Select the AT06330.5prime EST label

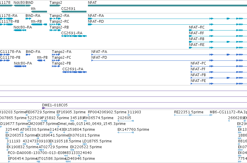35,130
